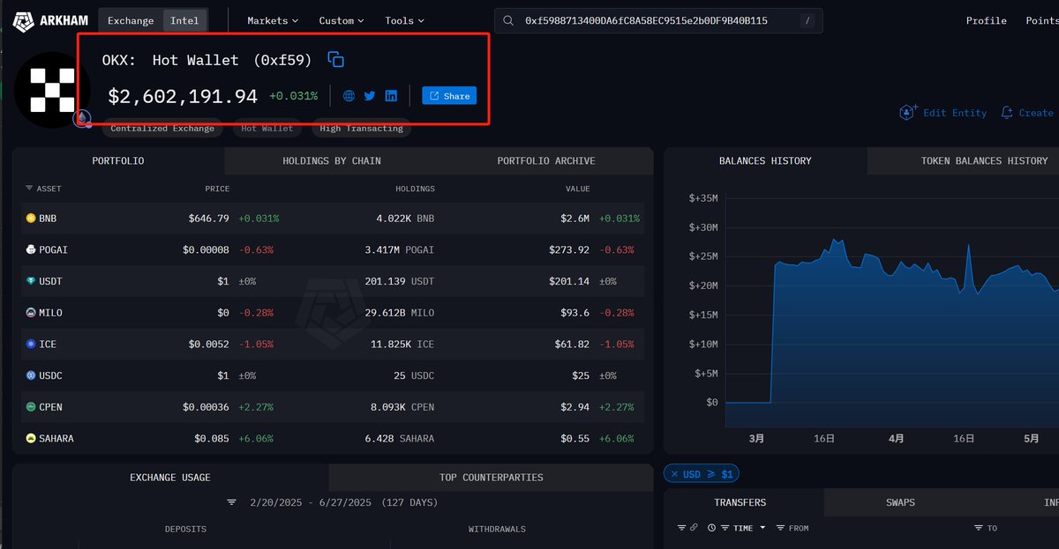Click the USDT token icon
Screen dimensions: 1059x549
click(x=31, y=281)
